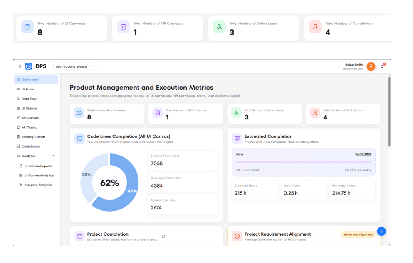The width and height of the screenshot is (413, 263).
Task: Click the floating blue plus button
Action: click(381, 231)
